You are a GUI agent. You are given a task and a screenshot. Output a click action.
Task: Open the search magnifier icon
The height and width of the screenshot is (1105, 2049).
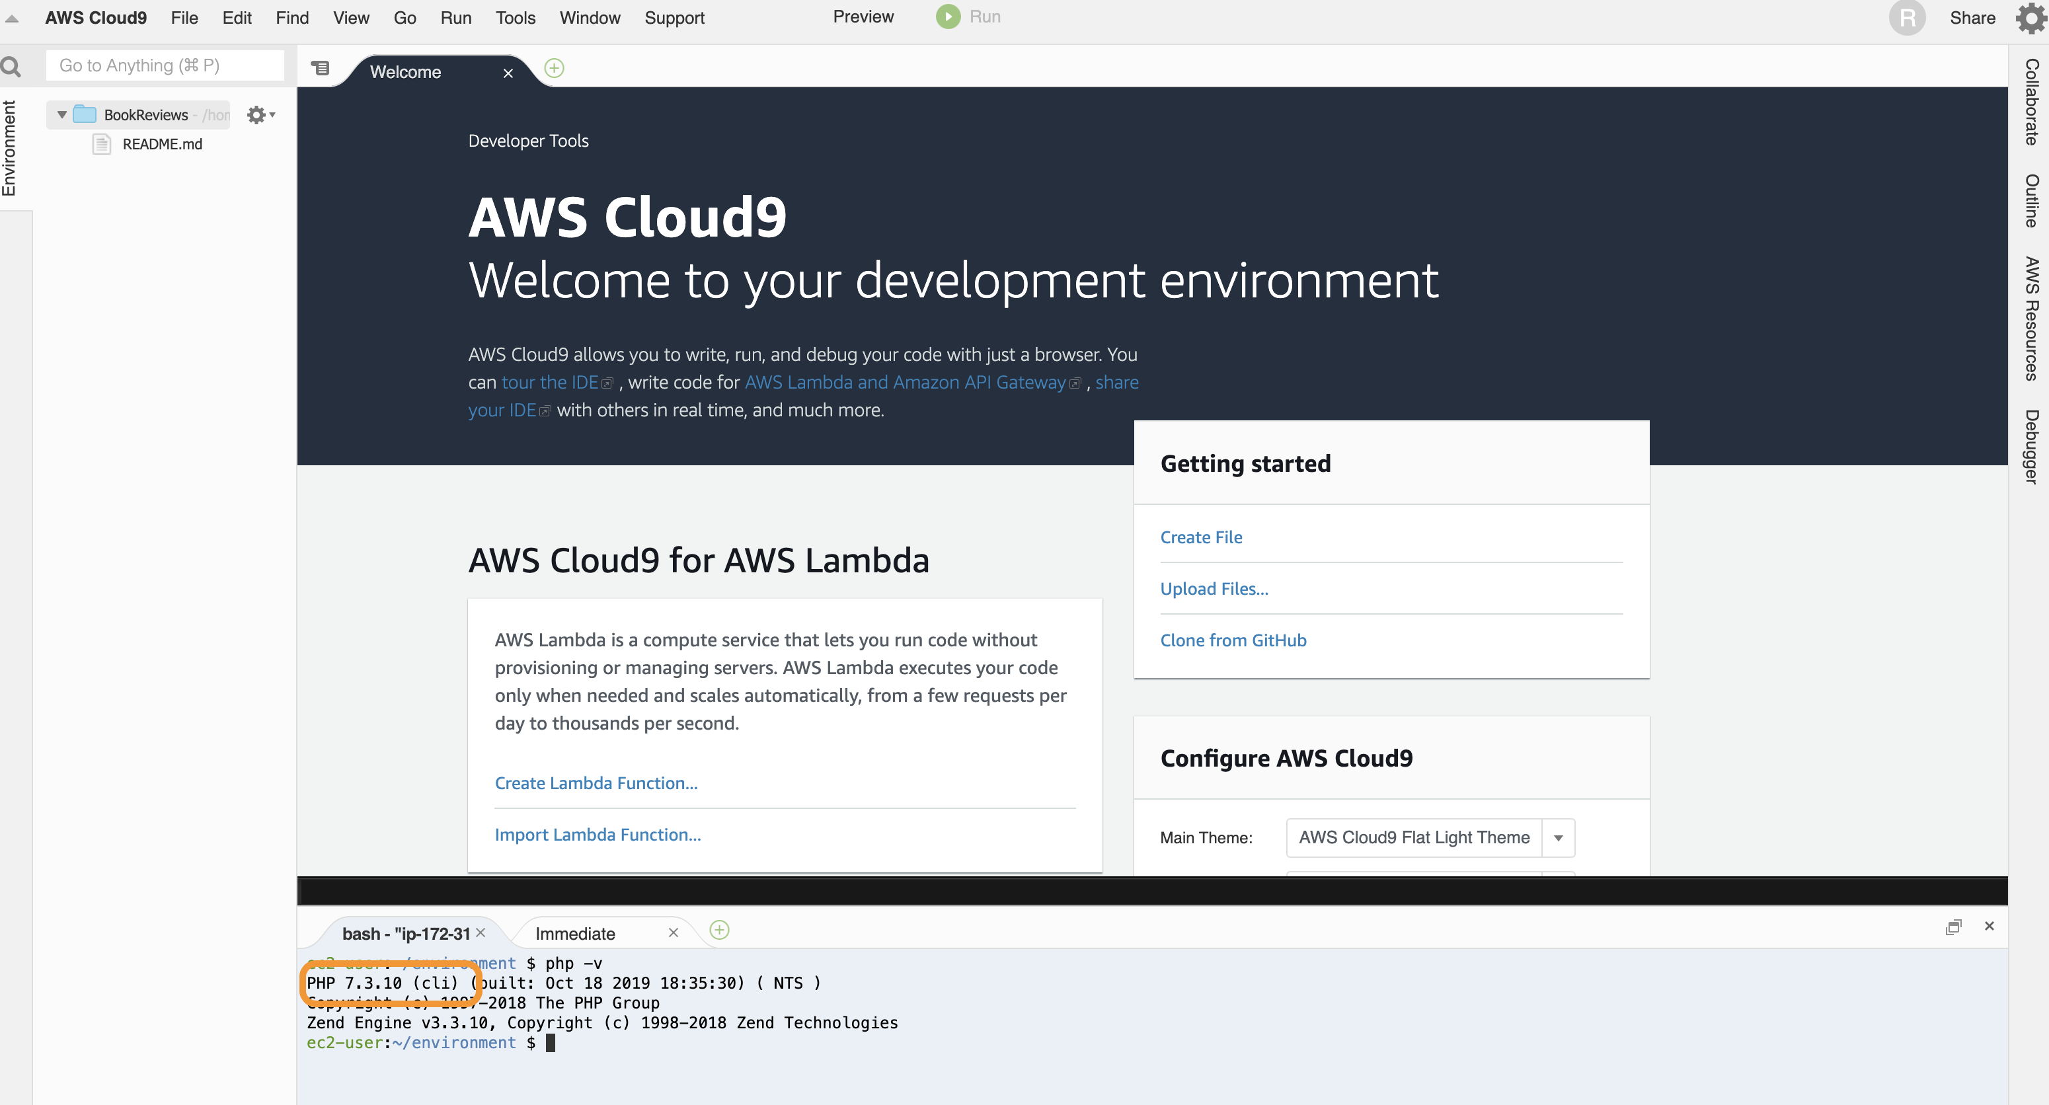coord(11,66)
